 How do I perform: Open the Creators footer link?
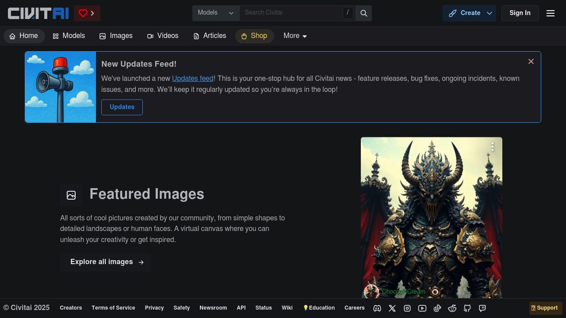coord(71,308)
